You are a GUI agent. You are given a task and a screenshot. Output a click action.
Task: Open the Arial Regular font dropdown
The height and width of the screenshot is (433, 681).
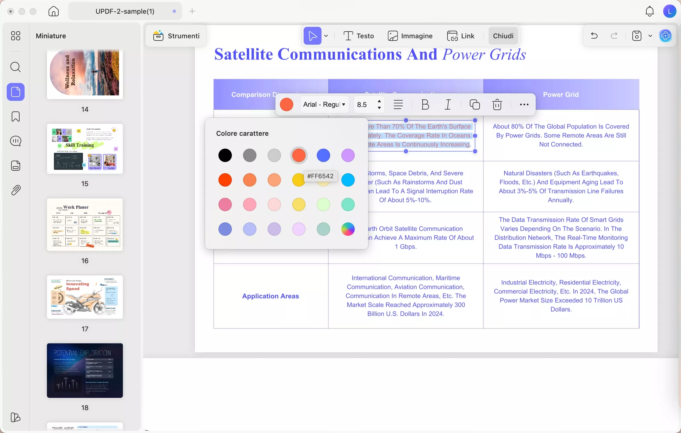point(324,105)
